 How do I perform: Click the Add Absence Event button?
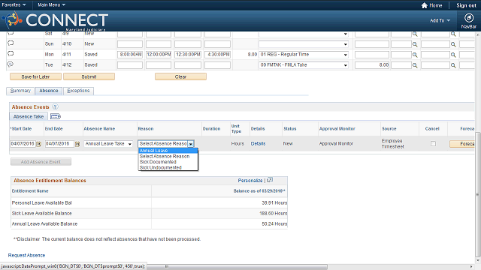pyautogui.click(x=41, y=162)
